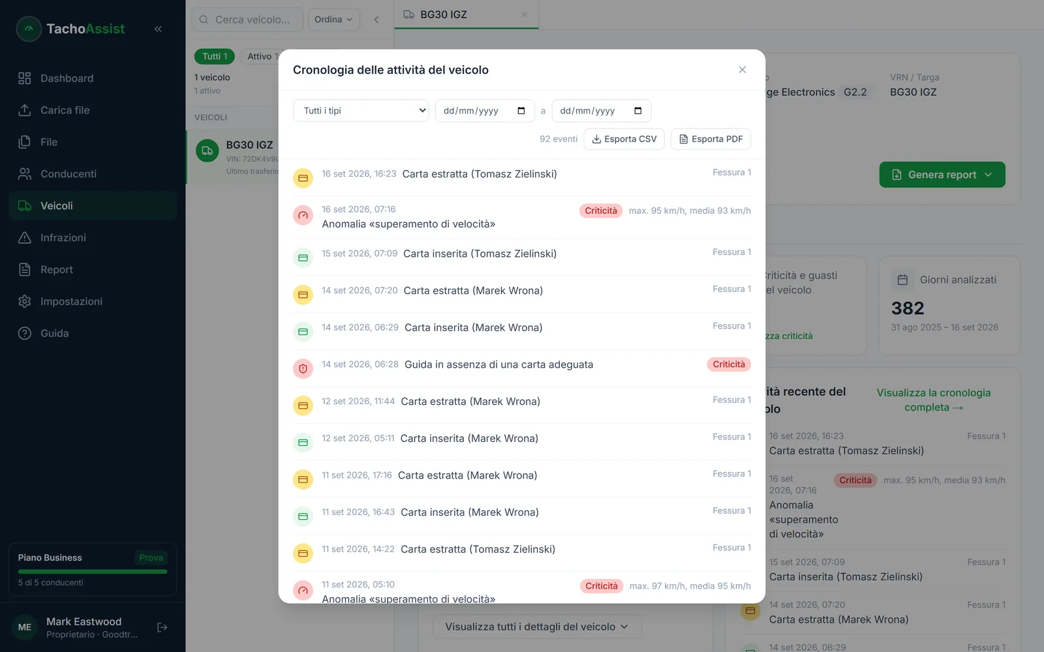This screenshot has height=652, width=1044.
Task: Open the Ordina sort dropdown
Action: (333, 20)
